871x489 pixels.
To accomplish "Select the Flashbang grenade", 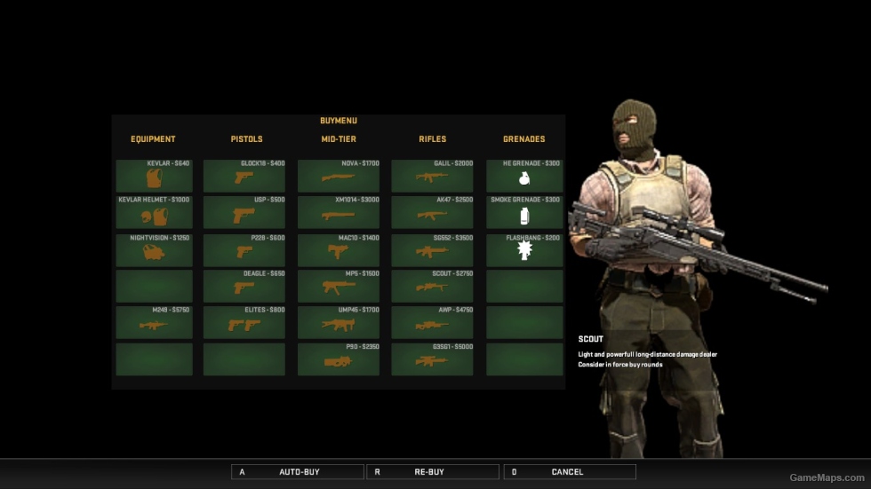I will [524, 250].
